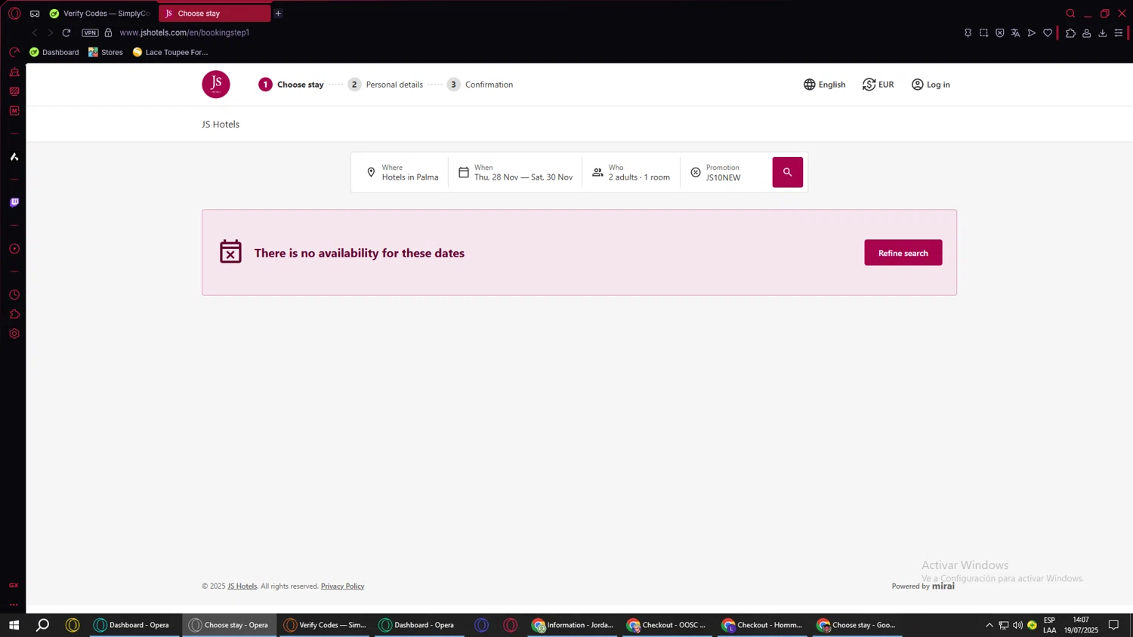Open the Who guests and rooms field
The width and height of the screenshot is (1133, 637).
(631, 172)
